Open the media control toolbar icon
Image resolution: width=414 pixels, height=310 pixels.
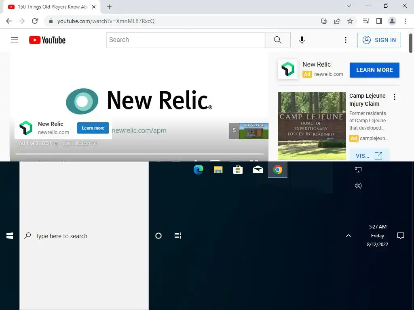(366, 21)
